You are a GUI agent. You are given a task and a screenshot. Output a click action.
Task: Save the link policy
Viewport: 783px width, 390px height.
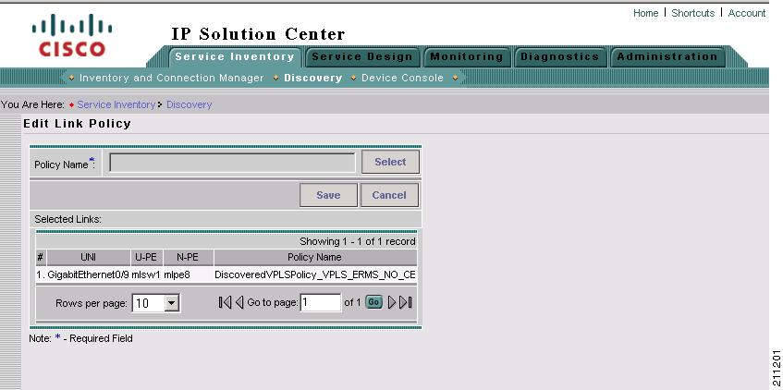(328, 195)
